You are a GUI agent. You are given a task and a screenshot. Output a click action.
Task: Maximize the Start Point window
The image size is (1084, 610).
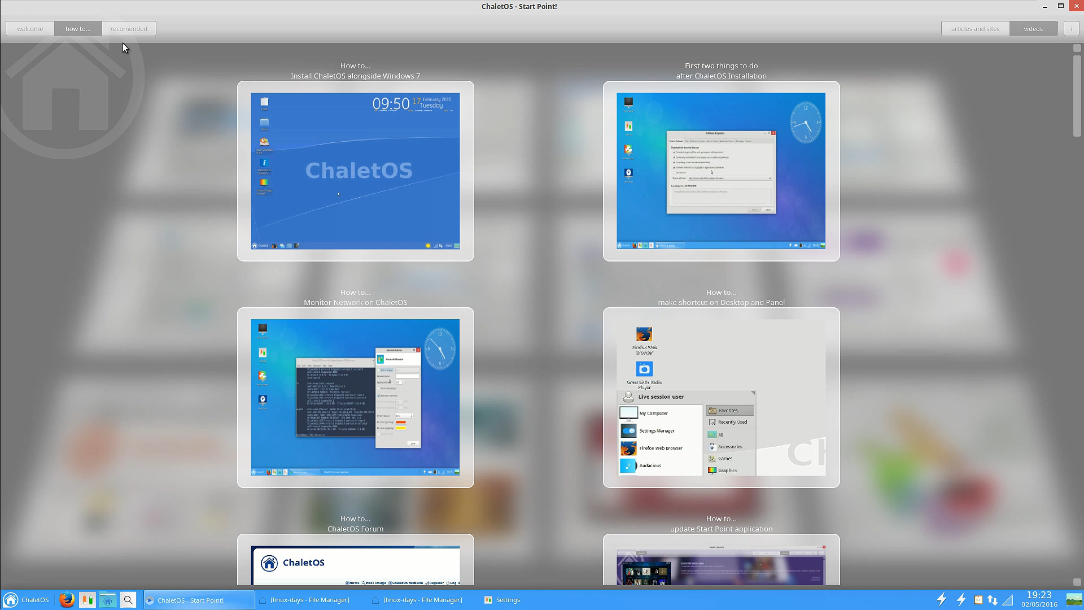(1061, 6)
